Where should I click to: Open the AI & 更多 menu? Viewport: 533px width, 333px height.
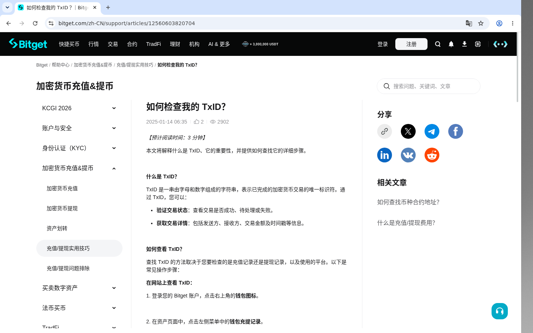(x=219, y=44)
